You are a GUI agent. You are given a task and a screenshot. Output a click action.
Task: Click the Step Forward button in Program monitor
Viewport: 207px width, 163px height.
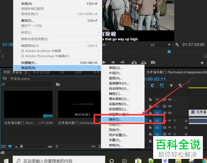[113, 62]
